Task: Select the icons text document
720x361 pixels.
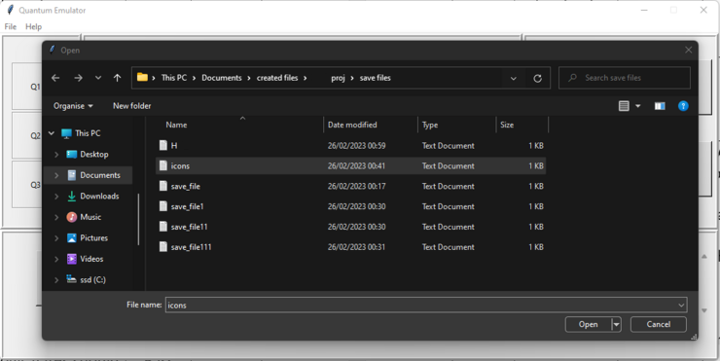Action: click(x=351, y=165)
